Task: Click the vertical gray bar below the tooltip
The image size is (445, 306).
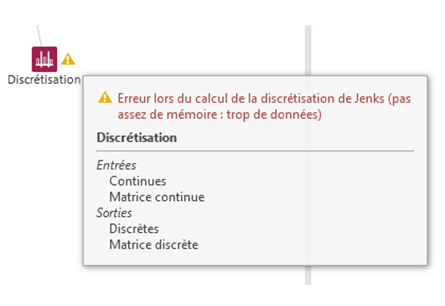Action: pos(308,275)
